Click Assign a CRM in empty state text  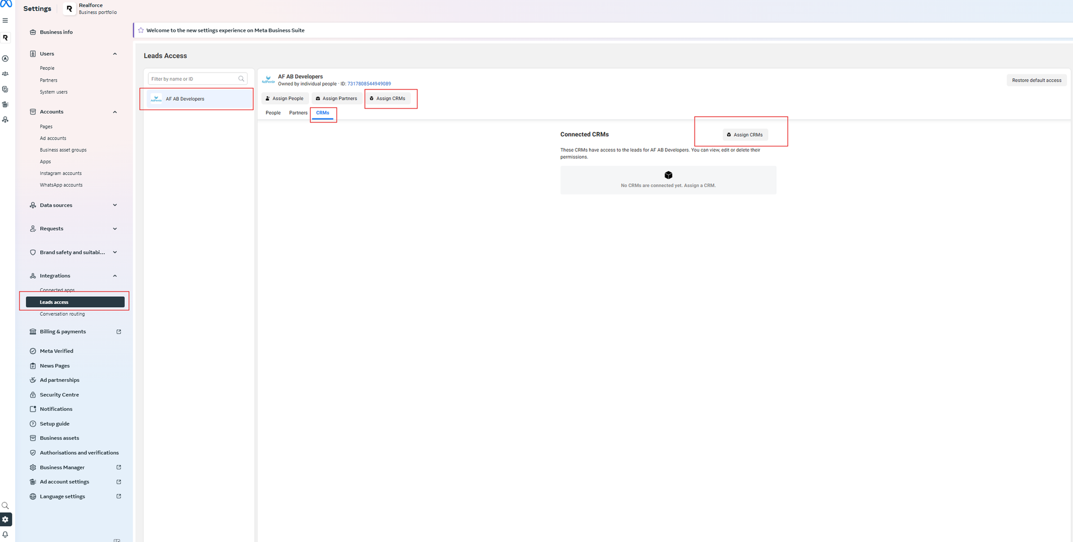point(699,186)
